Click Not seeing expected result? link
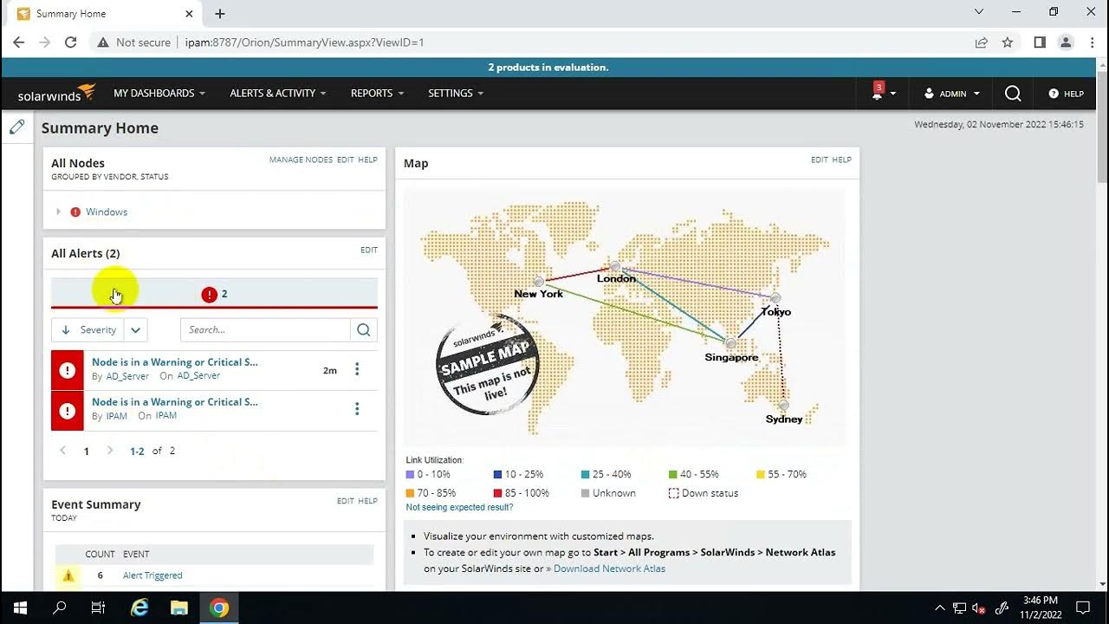Screen dimensions: 1109x624 pyautogui.click(x=459, y=507)
